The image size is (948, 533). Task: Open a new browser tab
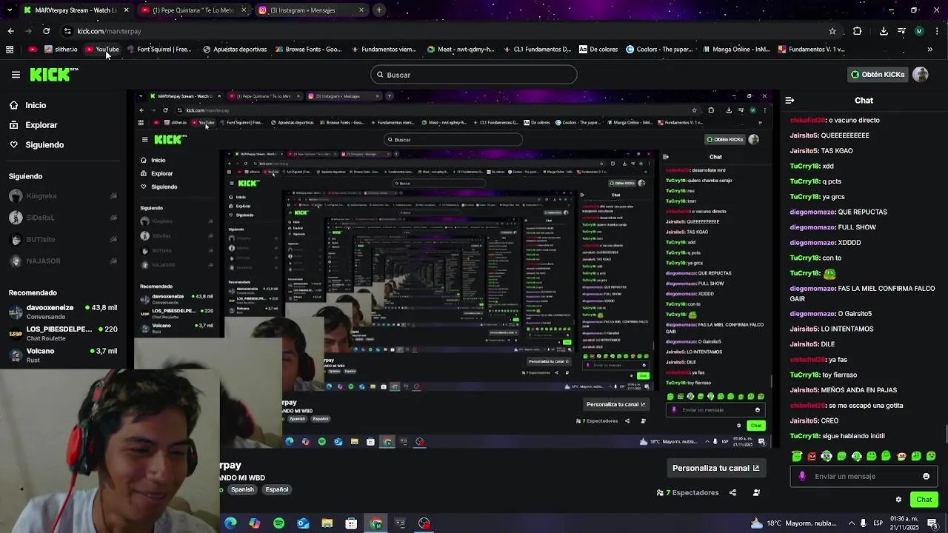click(378, 10)
